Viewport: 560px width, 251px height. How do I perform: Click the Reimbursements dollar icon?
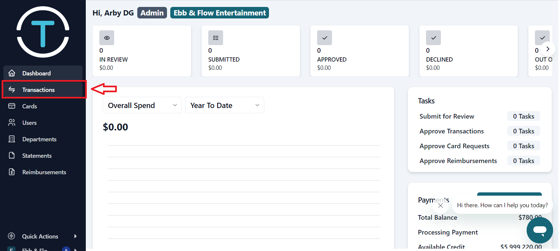[12, 172]
